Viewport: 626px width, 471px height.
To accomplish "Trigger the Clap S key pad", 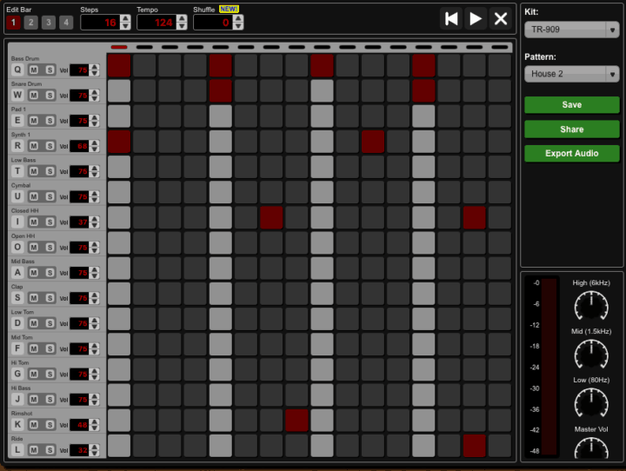I will click(17, 298).
